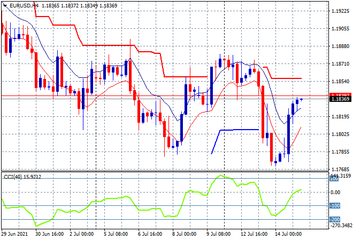Click the 1.18710 price axis label
Screen dimensions: 353x240
click(x=340, y=64)
